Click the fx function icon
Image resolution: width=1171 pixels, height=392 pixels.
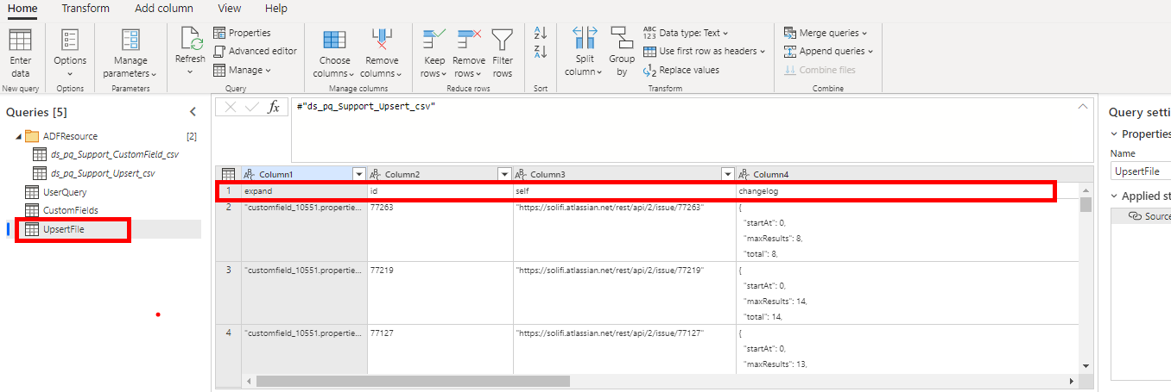coord(274,107)
